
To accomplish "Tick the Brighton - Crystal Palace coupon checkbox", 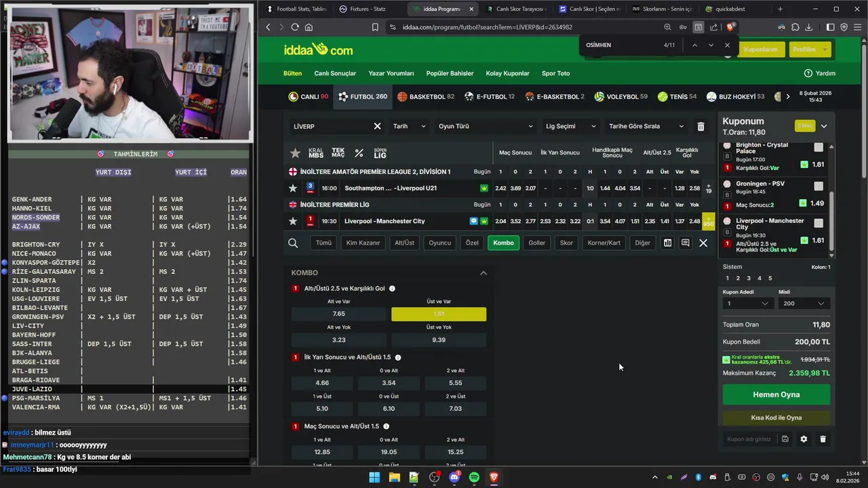I will (x=818, y=148).
